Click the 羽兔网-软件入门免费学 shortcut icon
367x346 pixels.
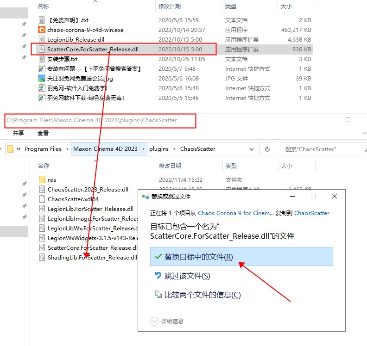[x=42, y=88]
